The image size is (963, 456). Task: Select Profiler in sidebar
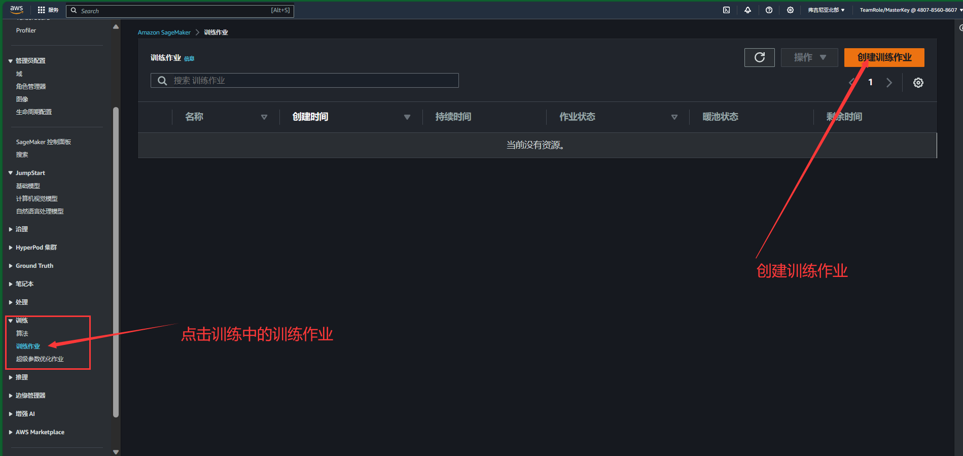point(26,30)
